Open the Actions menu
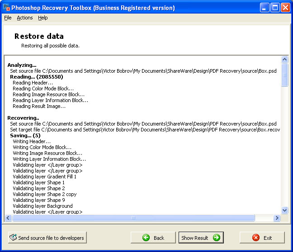The image size is (293, 252). [x=25, y=18]
